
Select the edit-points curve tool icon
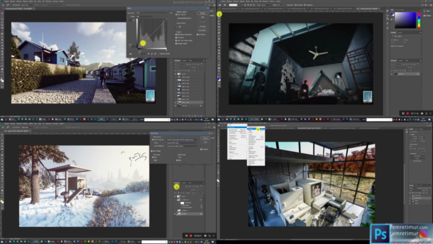coord(131,20)
